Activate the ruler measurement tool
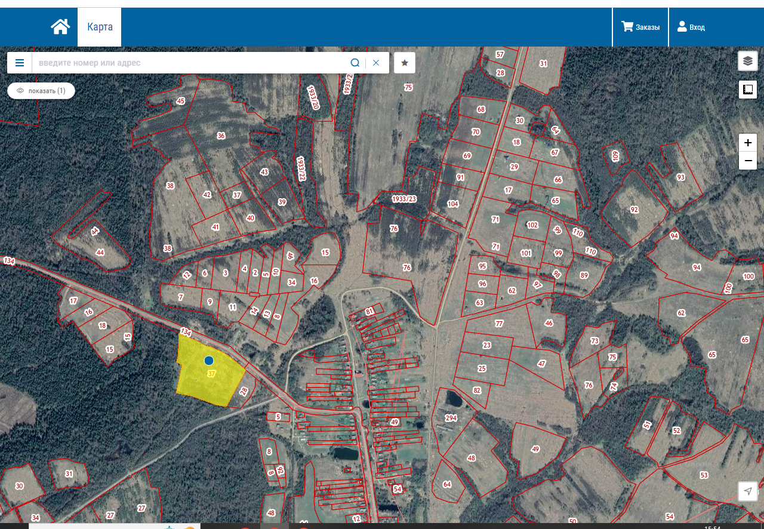 [748, 90]
